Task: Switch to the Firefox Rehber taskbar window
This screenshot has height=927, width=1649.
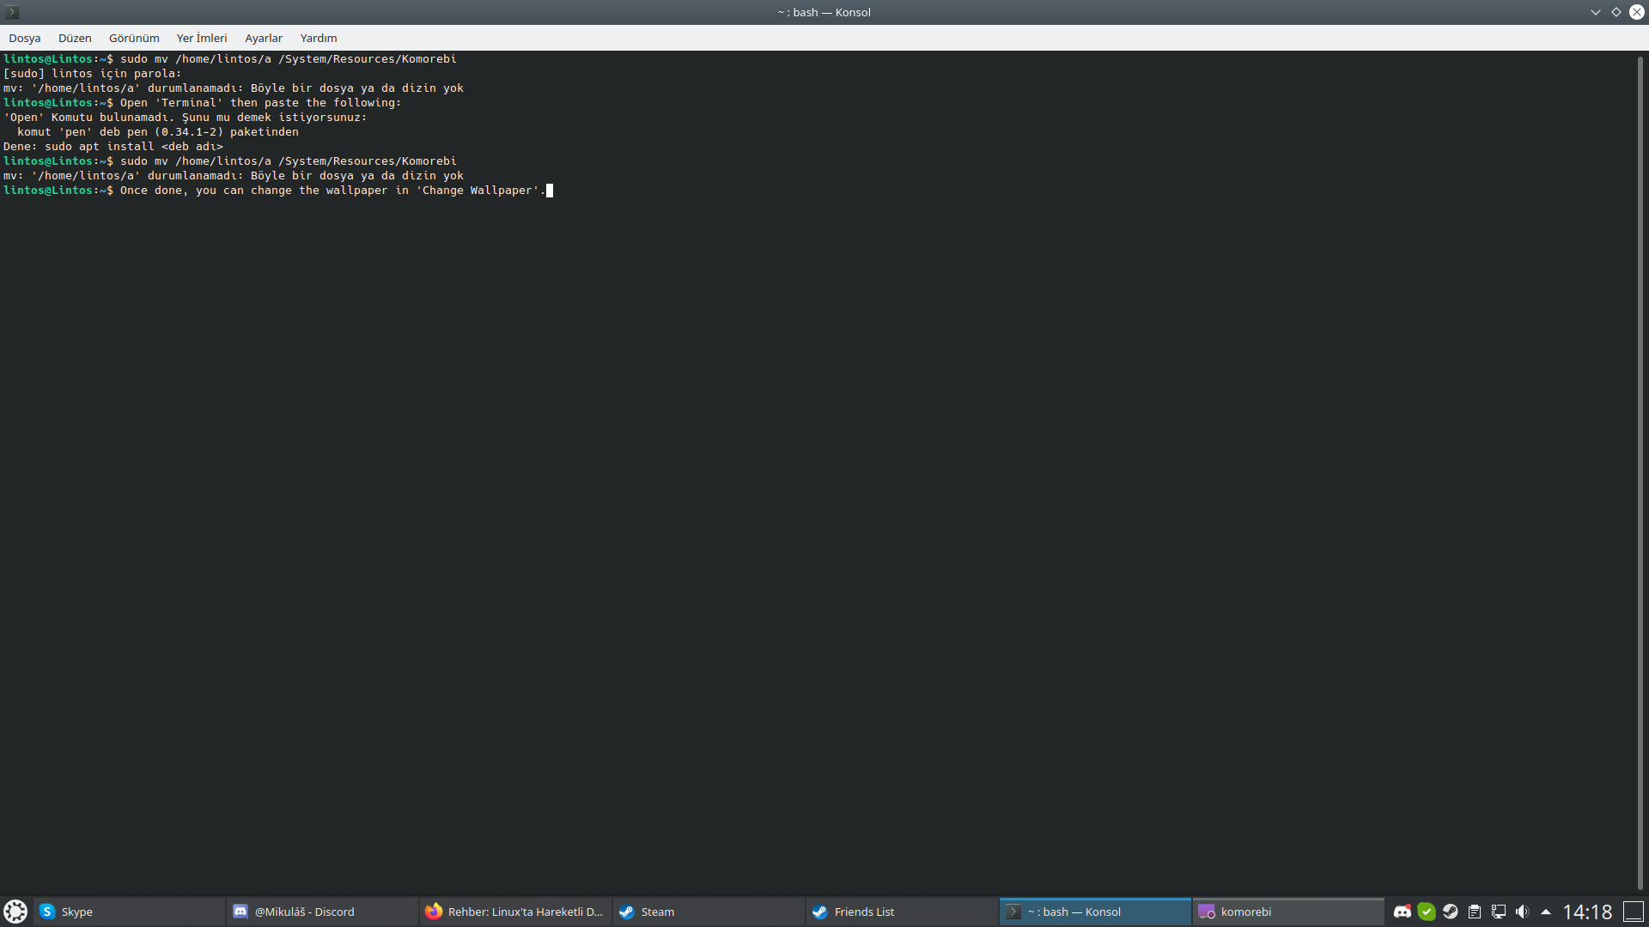Action: coord(515,912)
